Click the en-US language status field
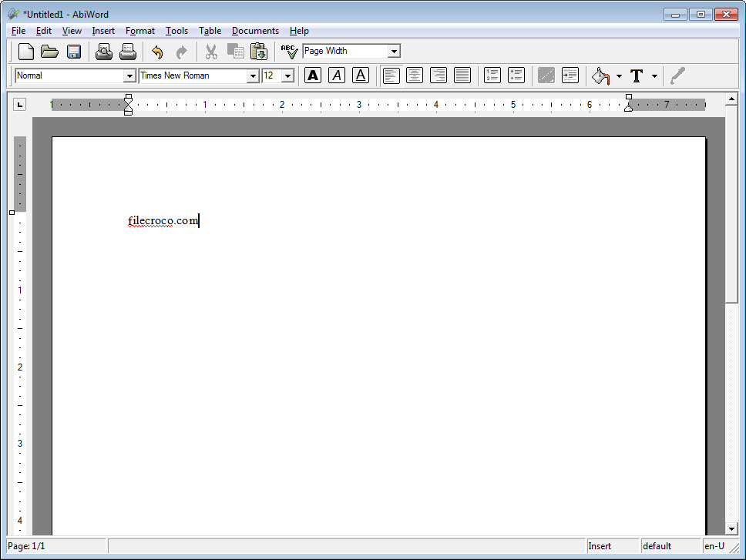The width and height of the screenshot is (746, 560). tap(714, 546)
